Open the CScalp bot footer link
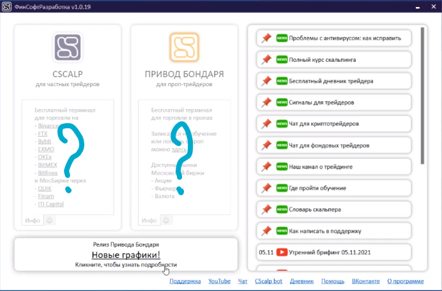Viewport: 442px width, 291px height. click(x=269, y=281)
